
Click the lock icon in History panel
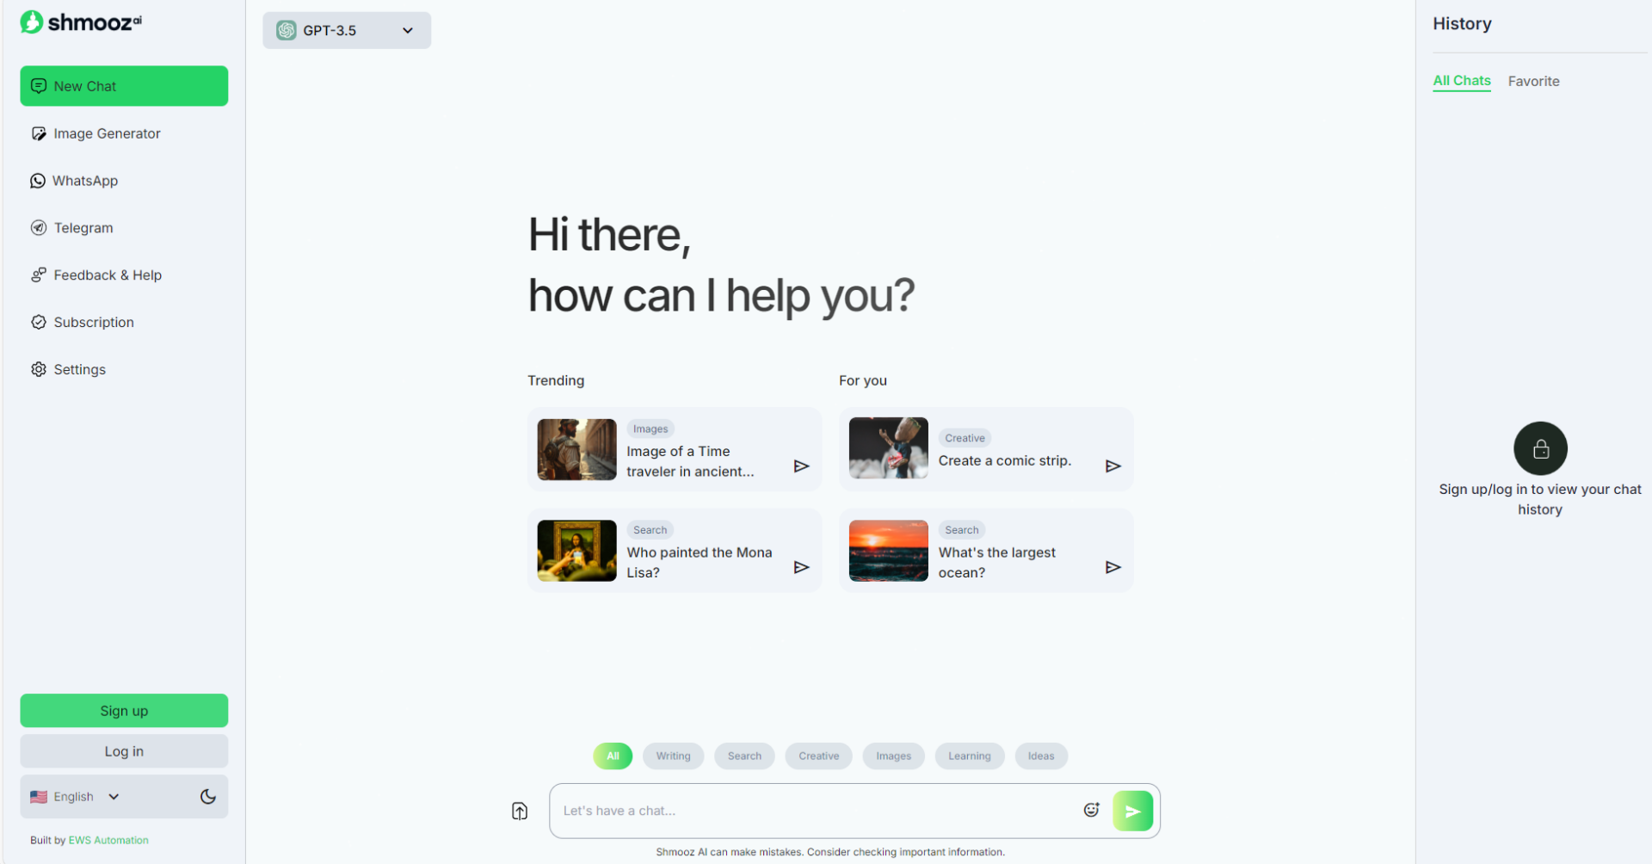[x=1540, y=448]
